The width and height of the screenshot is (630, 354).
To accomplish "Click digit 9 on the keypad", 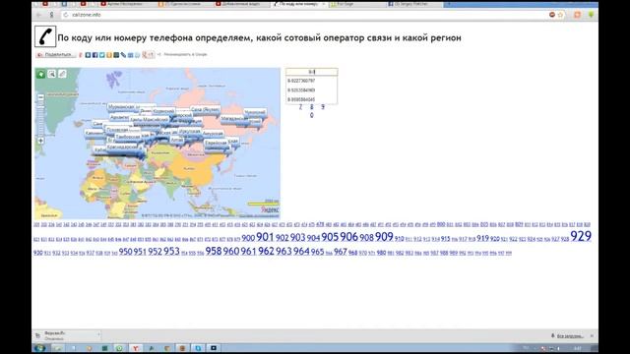I will click(323, 107).
